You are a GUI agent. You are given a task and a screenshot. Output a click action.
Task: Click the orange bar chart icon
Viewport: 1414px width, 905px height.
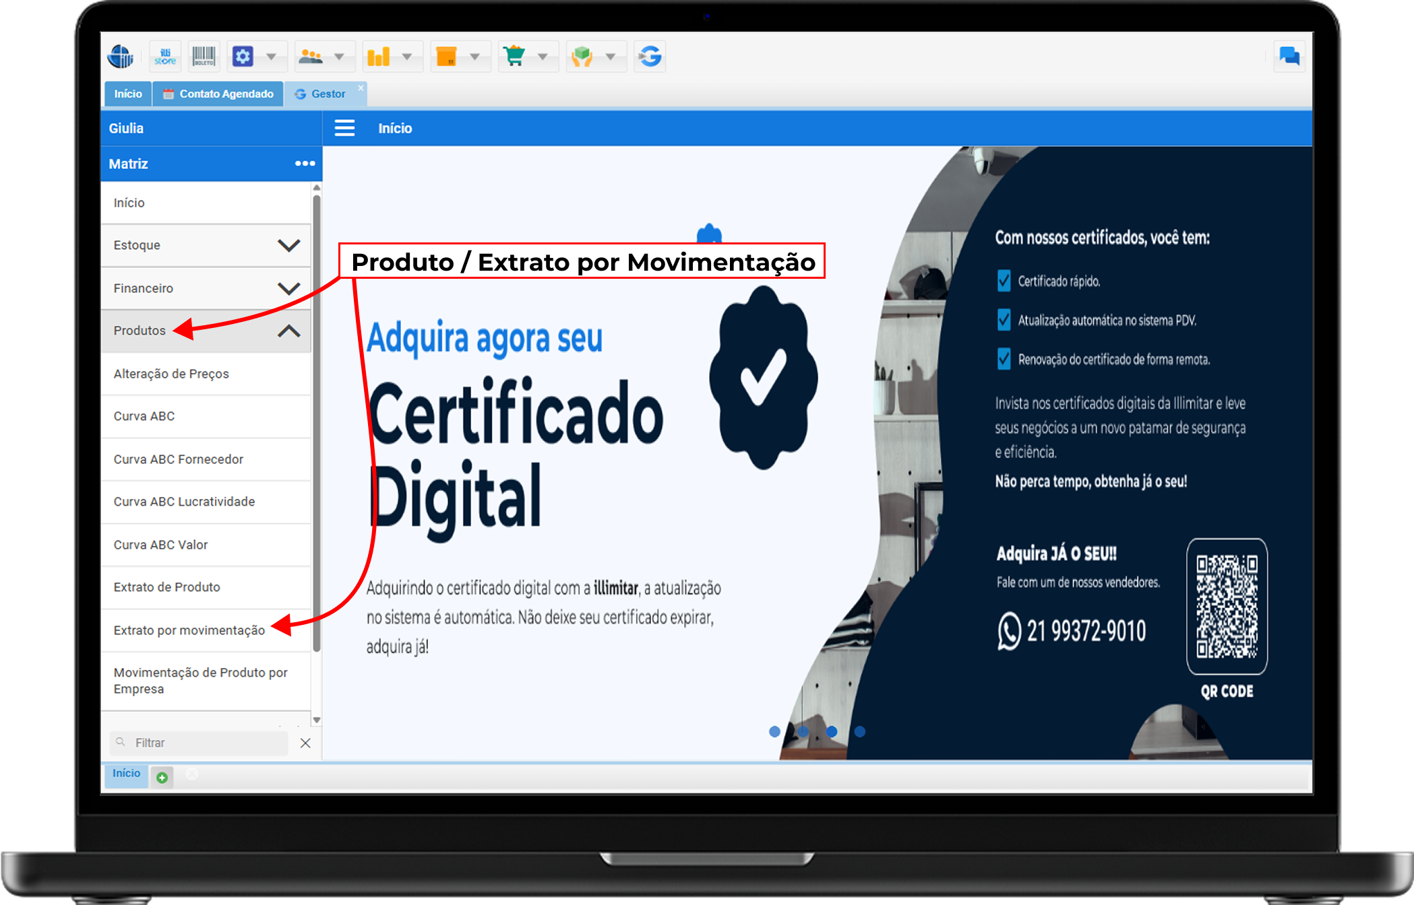point(379,57)
